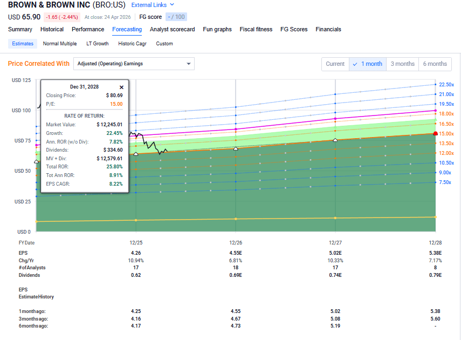View the Historic Cagr sub-tab
The height and width of the screenshot is (340, 461).
(132, 44)
